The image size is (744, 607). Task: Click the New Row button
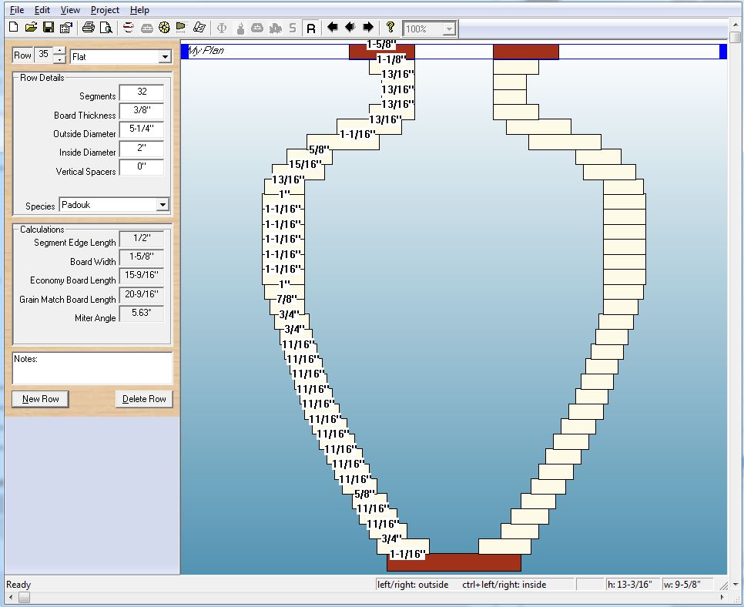41,399
